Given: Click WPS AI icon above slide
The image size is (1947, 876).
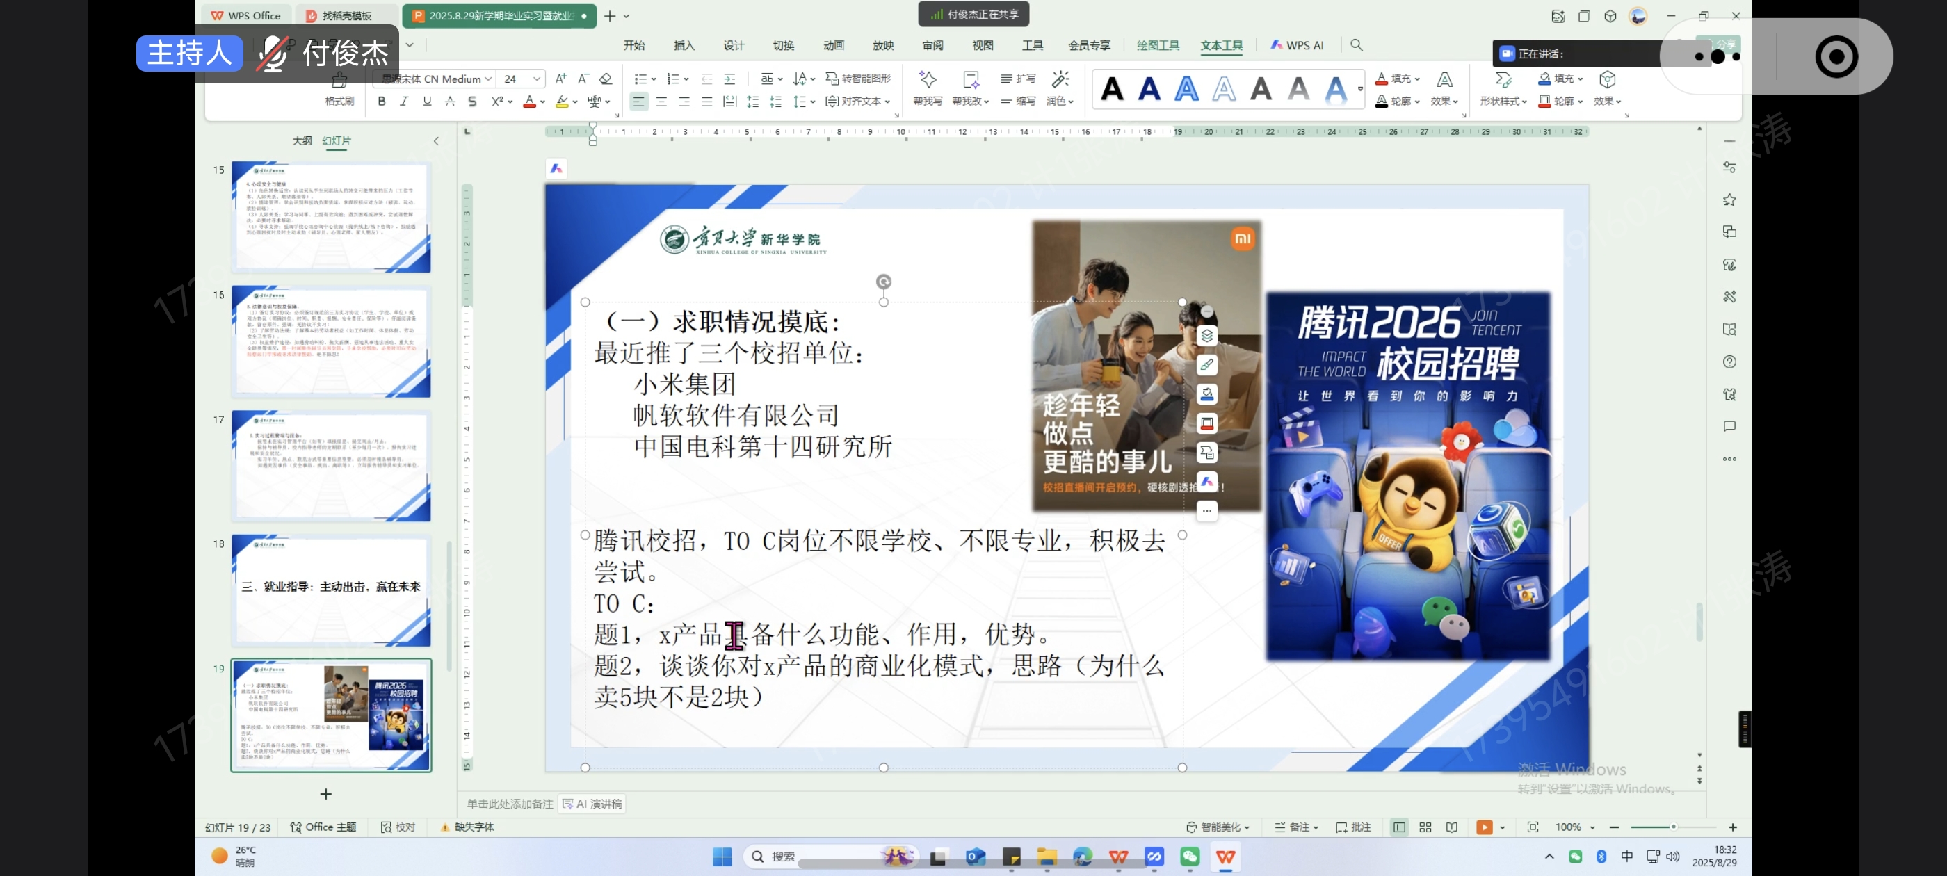Looking at the screenshot, I should tap(556, 168).
